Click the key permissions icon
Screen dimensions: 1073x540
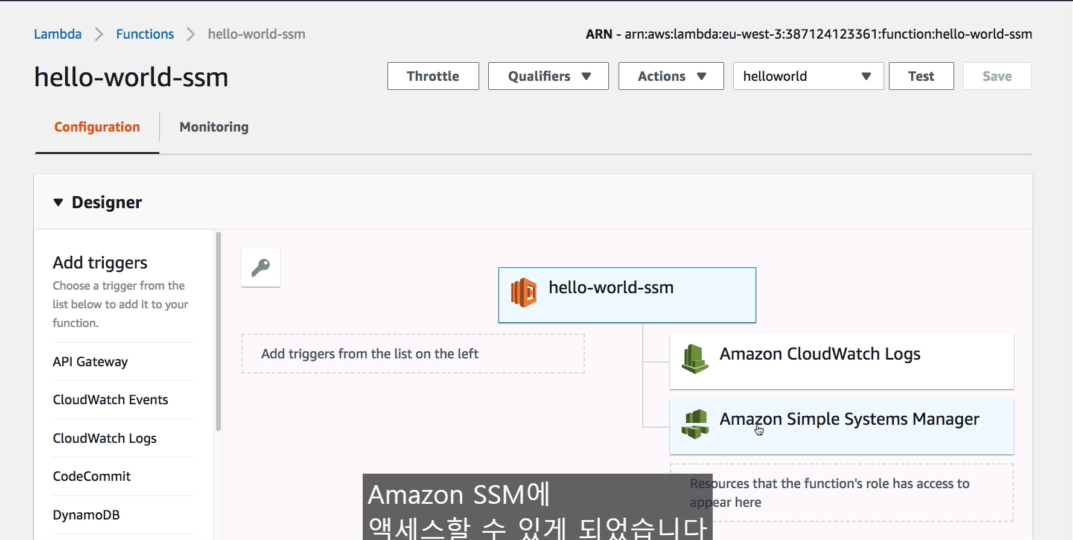261,268
